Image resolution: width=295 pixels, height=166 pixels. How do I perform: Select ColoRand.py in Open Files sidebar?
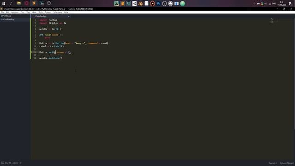pyautogui.click(x=9, y=19)
